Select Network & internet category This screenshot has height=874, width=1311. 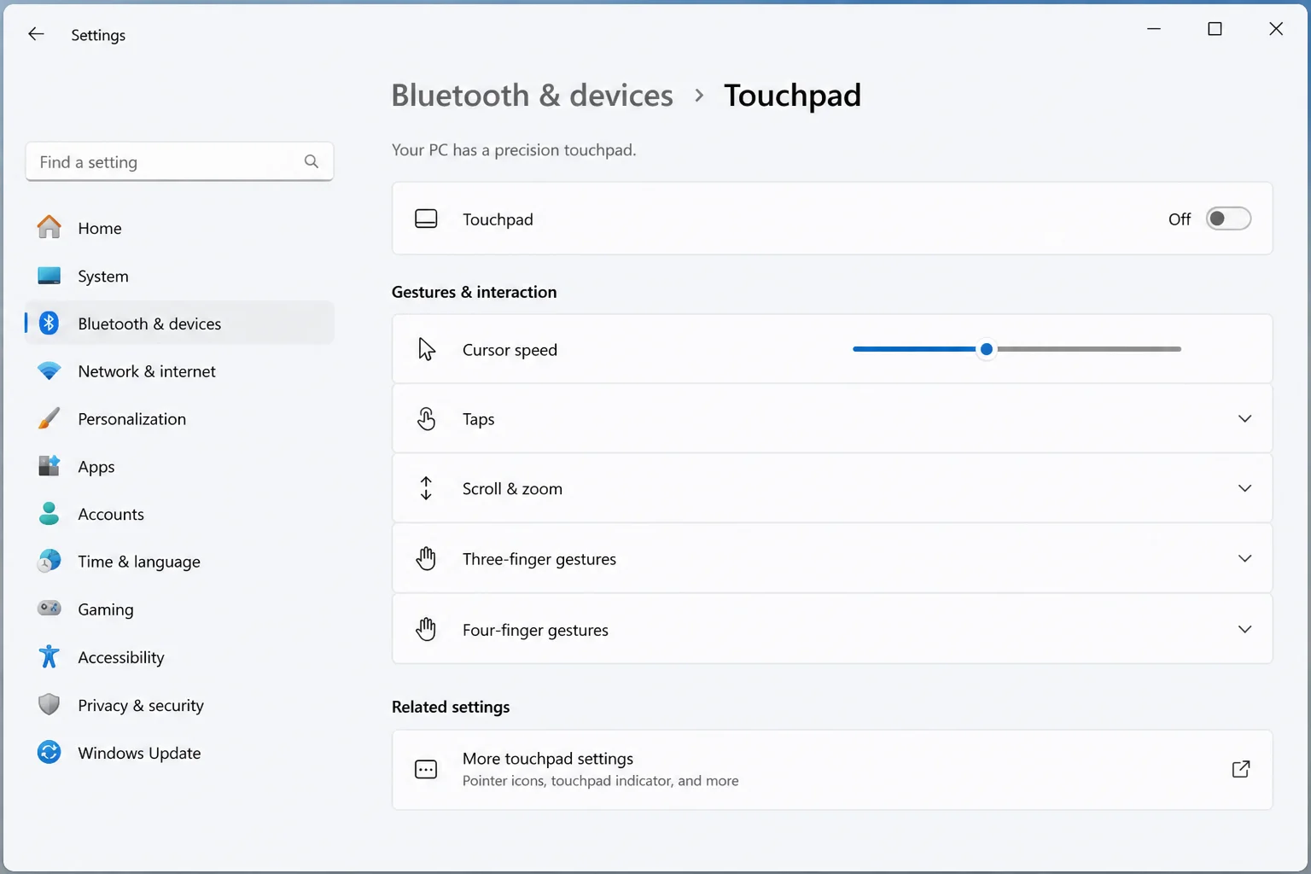179,371
